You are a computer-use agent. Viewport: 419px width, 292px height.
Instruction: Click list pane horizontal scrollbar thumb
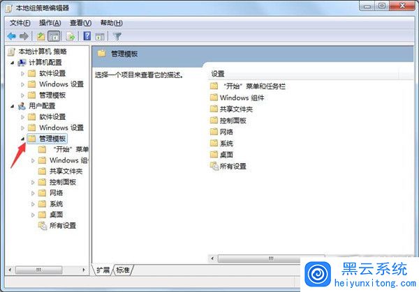pyautogui.click(x=271, y=259)
